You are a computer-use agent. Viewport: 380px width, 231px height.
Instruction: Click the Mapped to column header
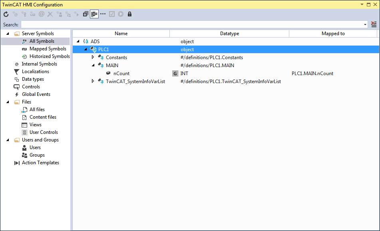tap(333, 34)
